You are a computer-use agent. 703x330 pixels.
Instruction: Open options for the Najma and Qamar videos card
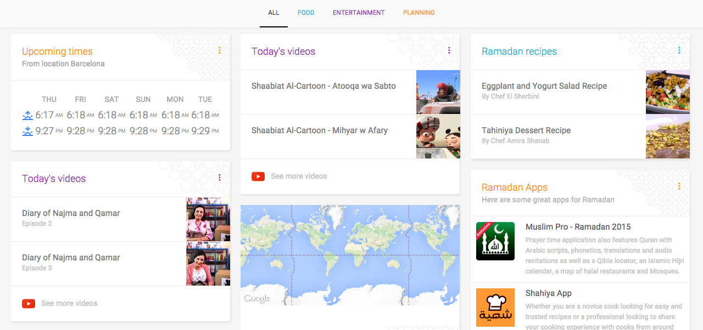coord(219,178)
